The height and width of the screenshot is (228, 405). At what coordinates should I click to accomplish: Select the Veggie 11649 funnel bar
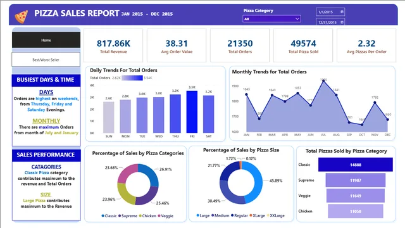pyautogui.click(x=356, y=196)
